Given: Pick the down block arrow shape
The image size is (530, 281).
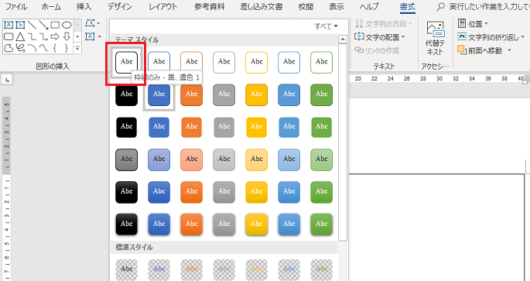Looking at the screenshot, I should 67,36.
